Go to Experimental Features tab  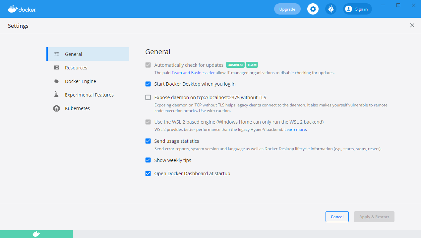(88, 95)
